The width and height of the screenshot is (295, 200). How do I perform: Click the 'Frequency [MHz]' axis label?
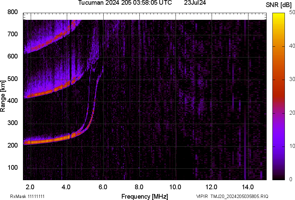click(145, 196)
